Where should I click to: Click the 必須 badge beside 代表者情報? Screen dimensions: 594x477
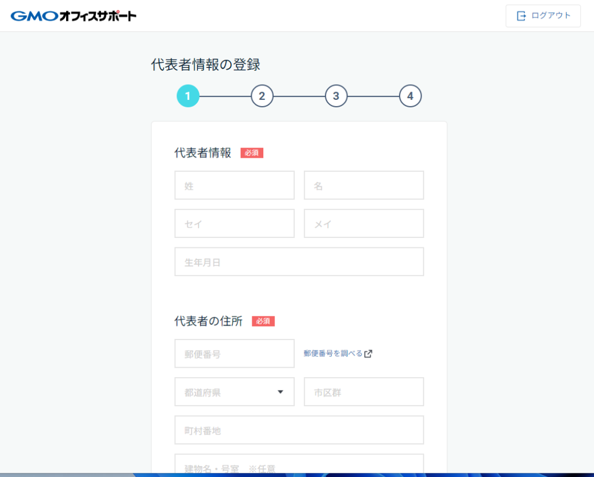[252, 153]
